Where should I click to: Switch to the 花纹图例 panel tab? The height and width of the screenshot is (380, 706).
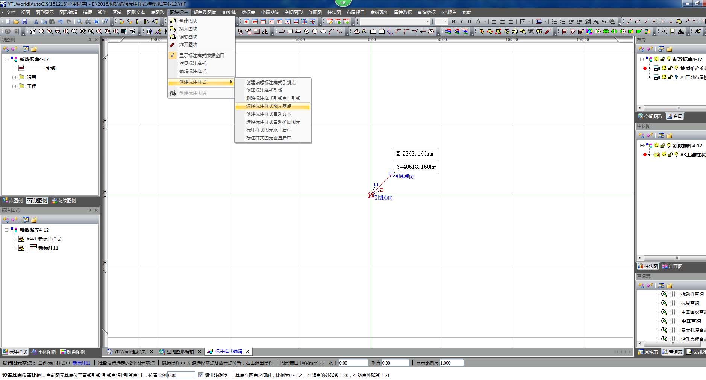click(x=64, y=201)
